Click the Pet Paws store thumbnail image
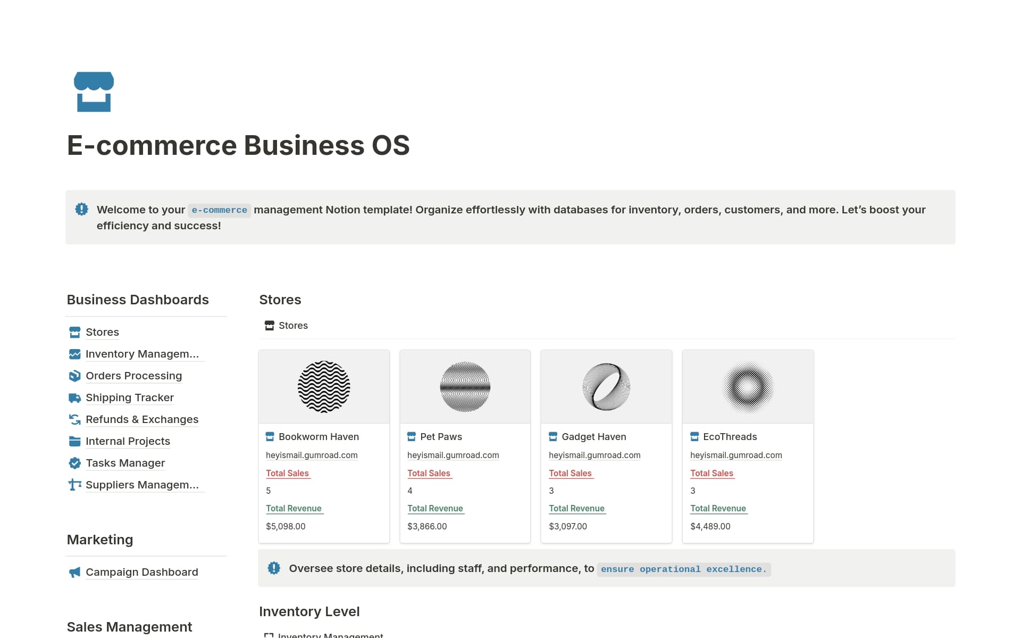 [465, 386]
